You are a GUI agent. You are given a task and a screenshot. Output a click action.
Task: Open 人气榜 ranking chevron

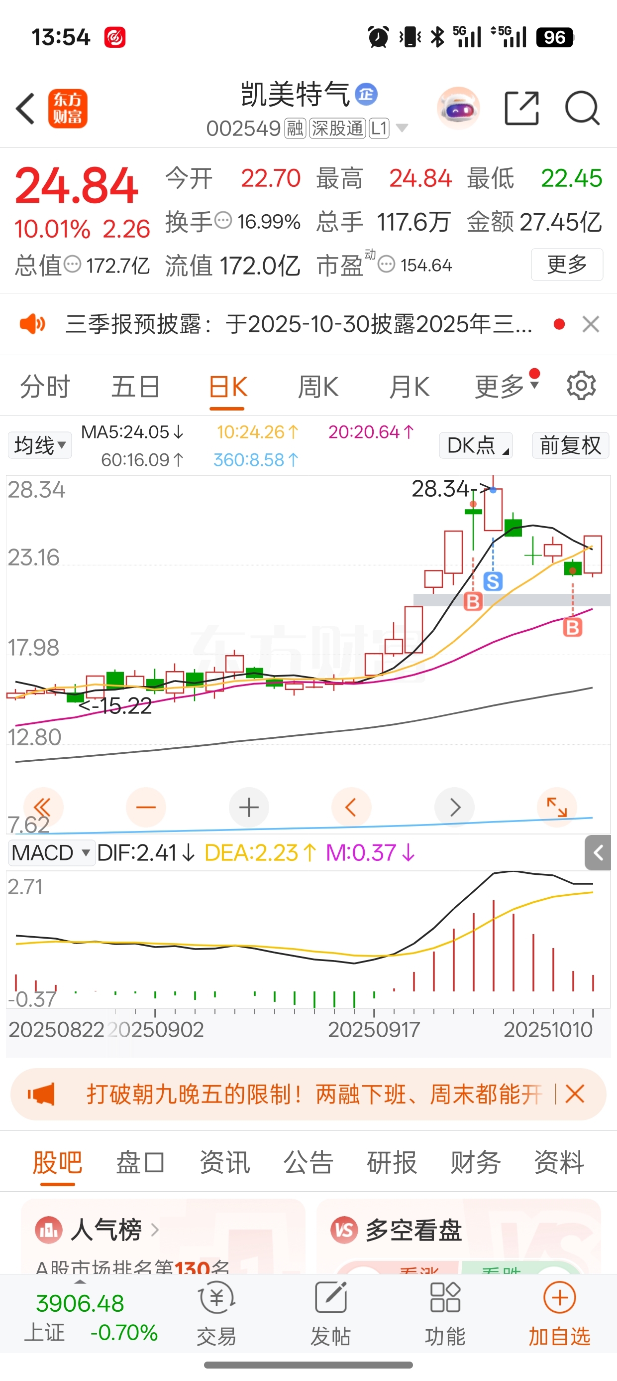(x=155, y=1229)
